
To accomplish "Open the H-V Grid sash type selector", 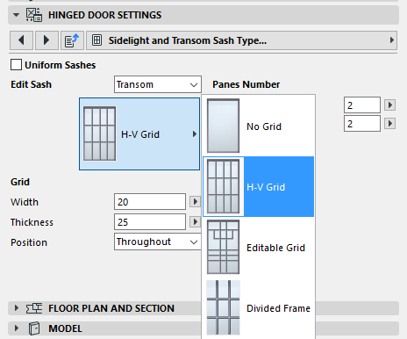I will tap(139, 133).
